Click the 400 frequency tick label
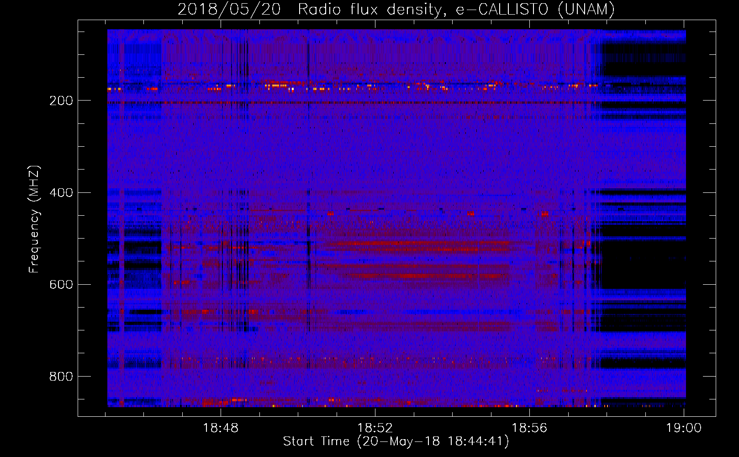The height and width of the screenshot is (457, 739). [61, 192]
